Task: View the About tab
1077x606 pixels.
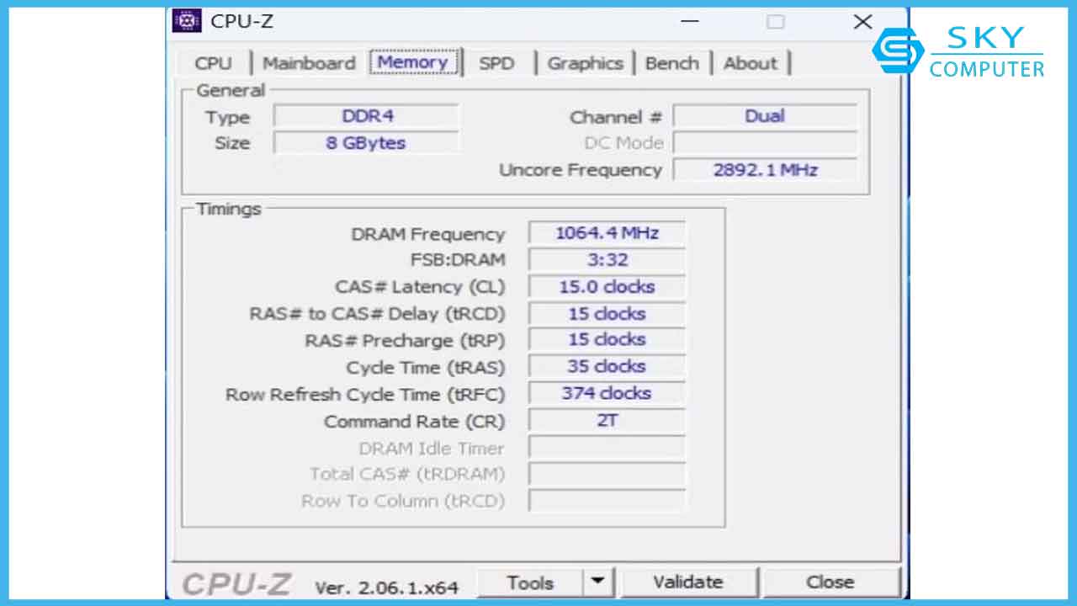Action: (750, 63)
